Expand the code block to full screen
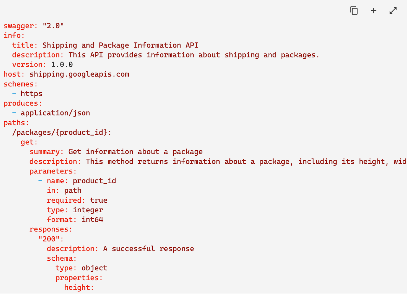Screen dimensions: 407x294 pos(393,11)
